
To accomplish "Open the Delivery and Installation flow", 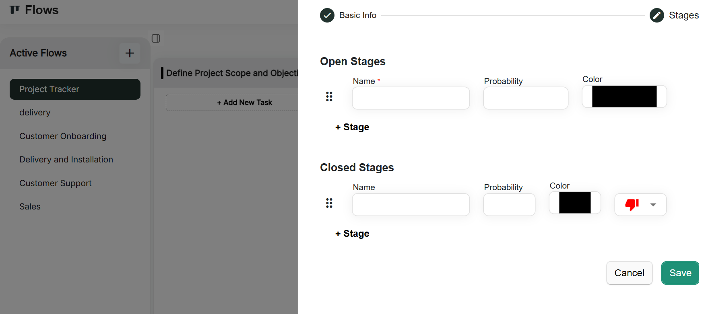I will [x=66, y=160].
